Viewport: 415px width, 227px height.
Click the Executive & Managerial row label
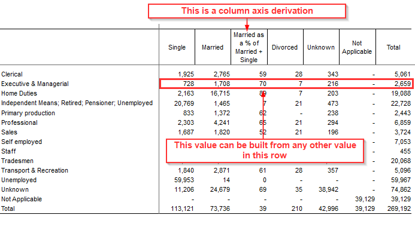pyautogui.click(x=35, y=84)
